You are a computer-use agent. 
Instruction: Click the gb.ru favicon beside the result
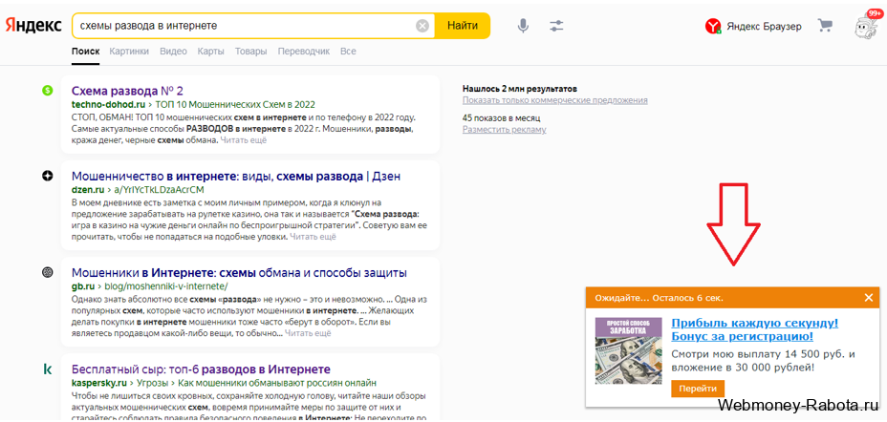click(x=48, y=272)
